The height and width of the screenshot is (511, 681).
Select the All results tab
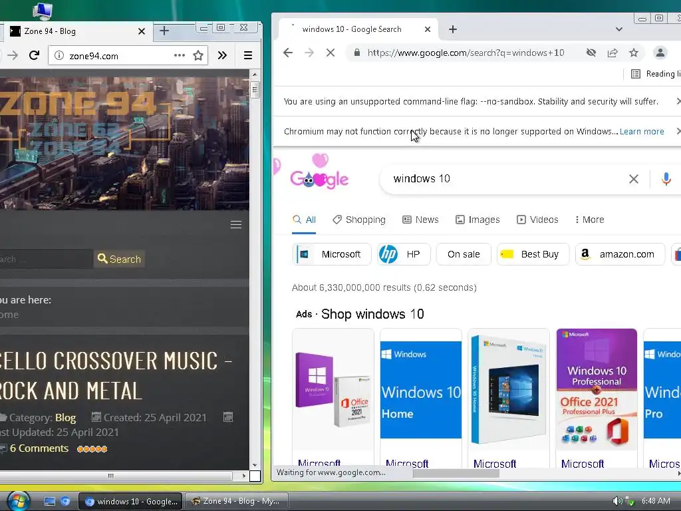304,220
